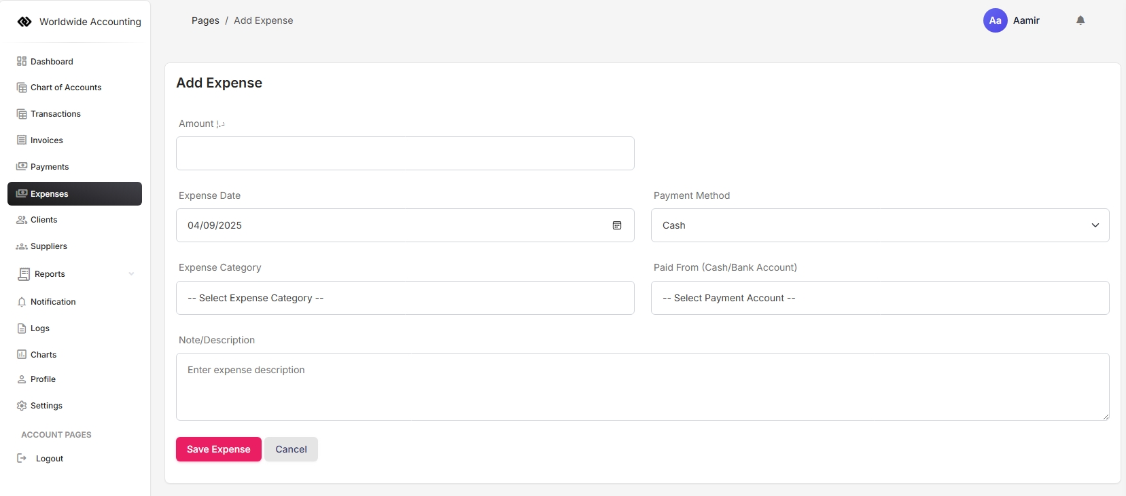Click the Cancel button
Viewport: 1126px width, 496px height.
pyautogui.click(x=291, y=449)
